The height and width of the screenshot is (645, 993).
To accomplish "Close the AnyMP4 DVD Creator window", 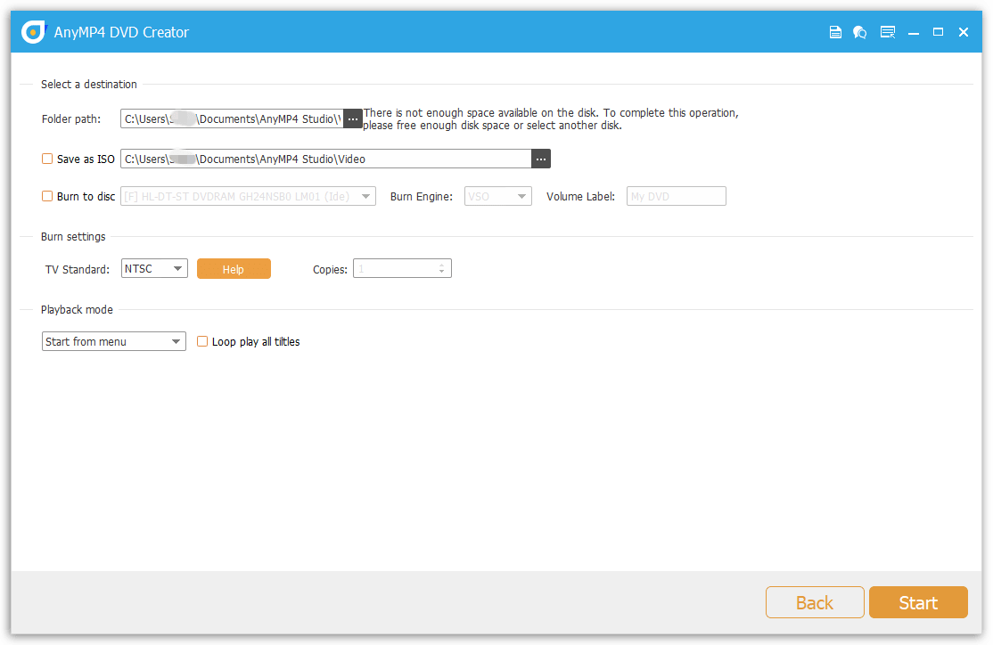I will coord(964,32).
